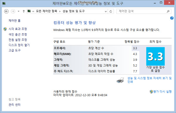Click '컴퓨터 성능 평가 및 향상' heading

point(75,23)
